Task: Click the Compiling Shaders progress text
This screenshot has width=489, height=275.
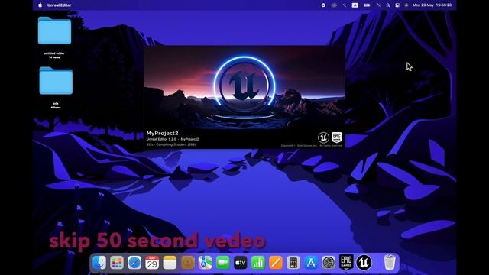Action: pos(171,144)
